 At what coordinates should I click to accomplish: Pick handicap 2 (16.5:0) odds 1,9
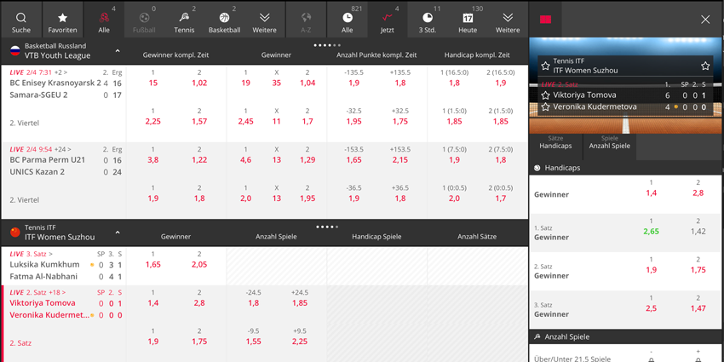point(501,83)
